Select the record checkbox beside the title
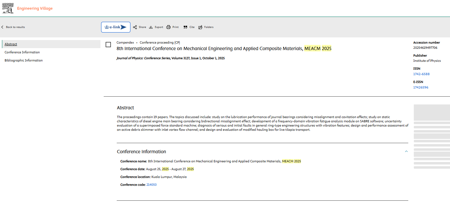Viewport: 450px width, 203px height. coord(108,45)
